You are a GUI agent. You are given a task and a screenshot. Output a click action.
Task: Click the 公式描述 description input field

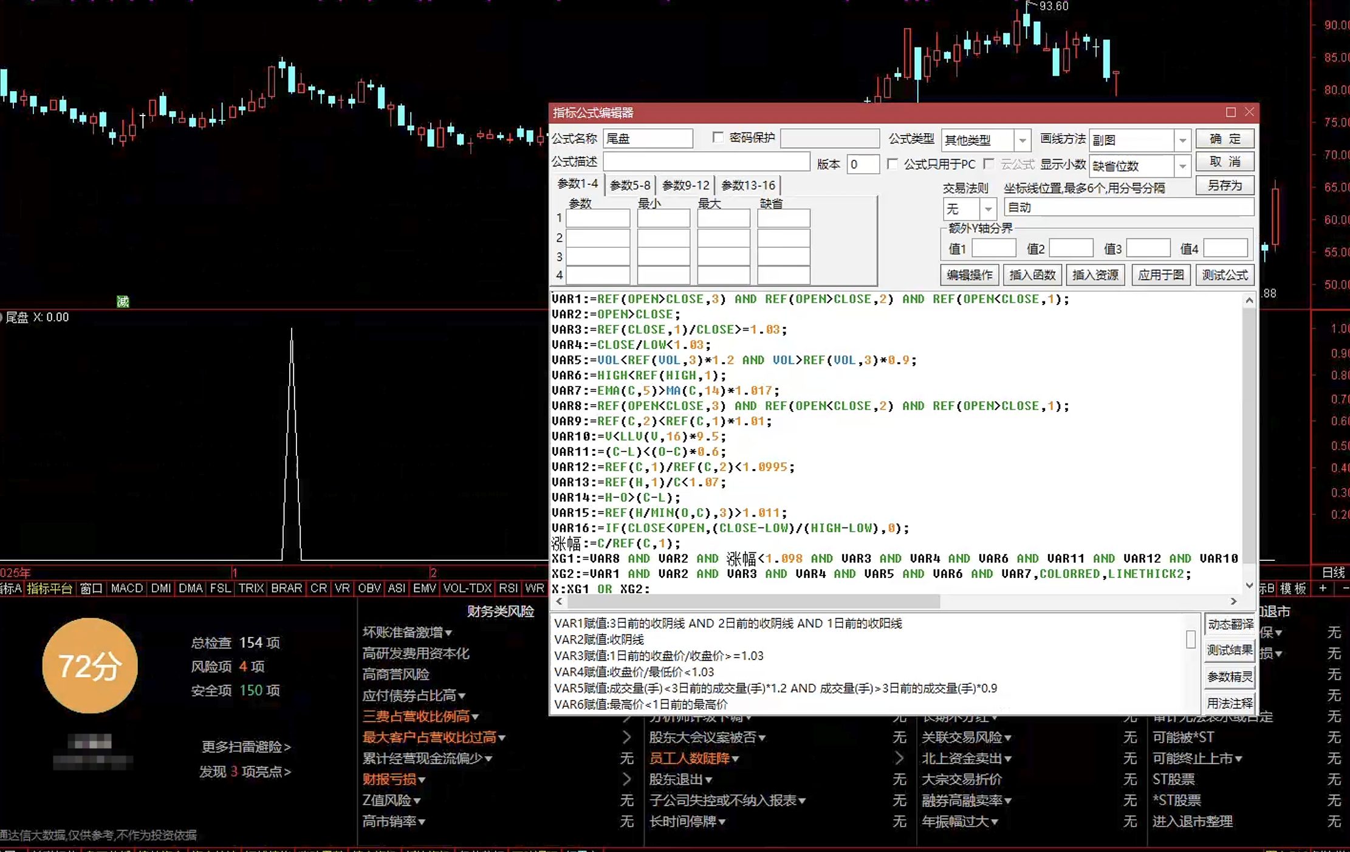click(706, 162)
